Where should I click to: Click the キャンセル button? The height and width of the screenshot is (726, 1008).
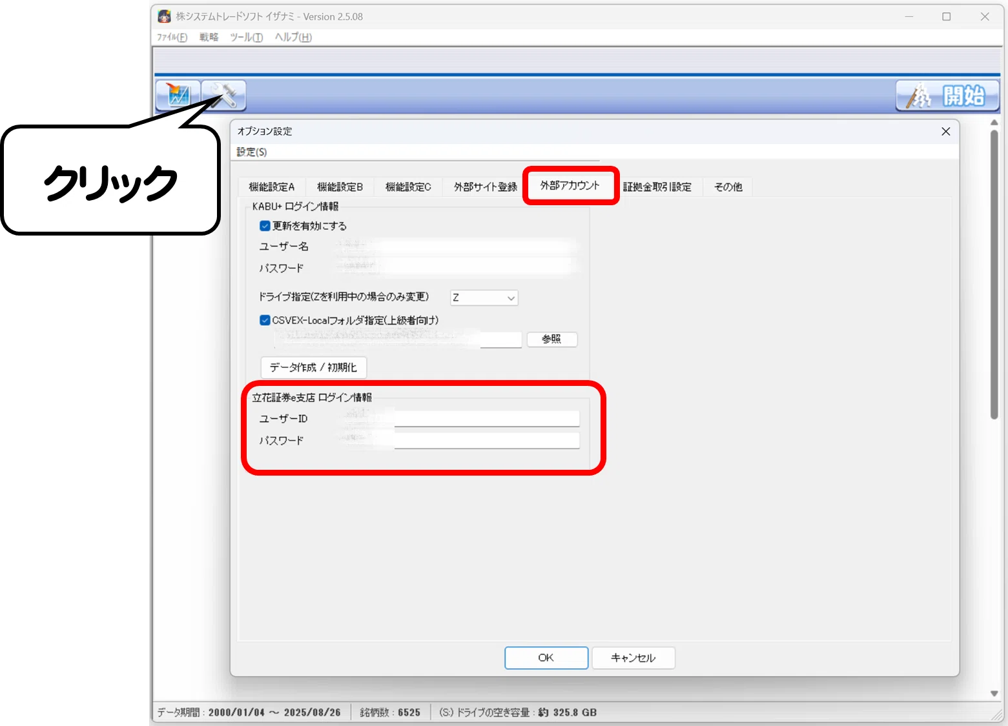point(633,658)
